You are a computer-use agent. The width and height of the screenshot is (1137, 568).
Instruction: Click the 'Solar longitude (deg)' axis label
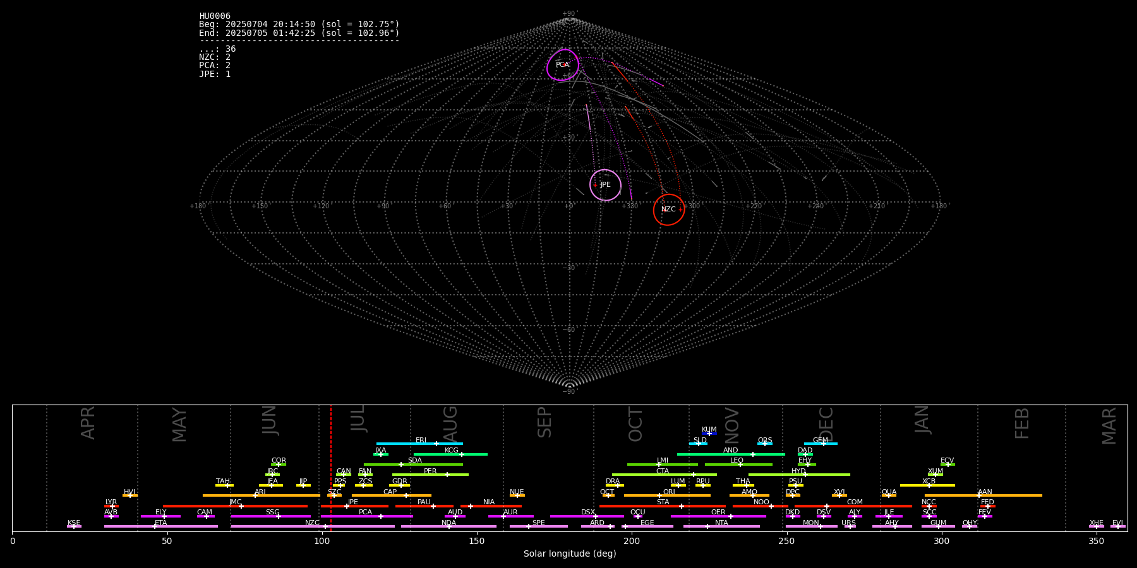(570, 553)
